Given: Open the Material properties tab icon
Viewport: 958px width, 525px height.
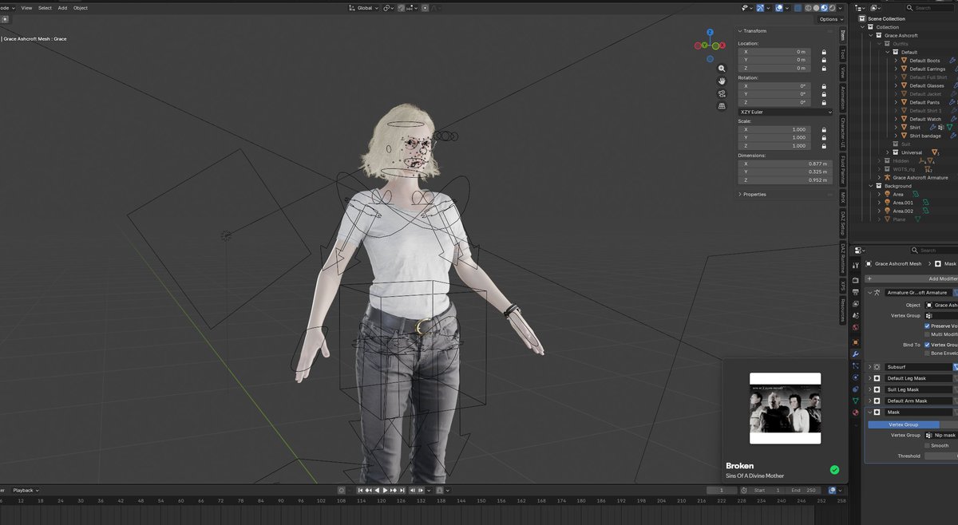Looking at the screenshot, I should (x=856, y=412).
